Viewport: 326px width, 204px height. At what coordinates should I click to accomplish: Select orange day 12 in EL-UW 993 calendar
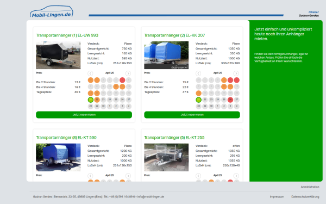pos(122,86)
